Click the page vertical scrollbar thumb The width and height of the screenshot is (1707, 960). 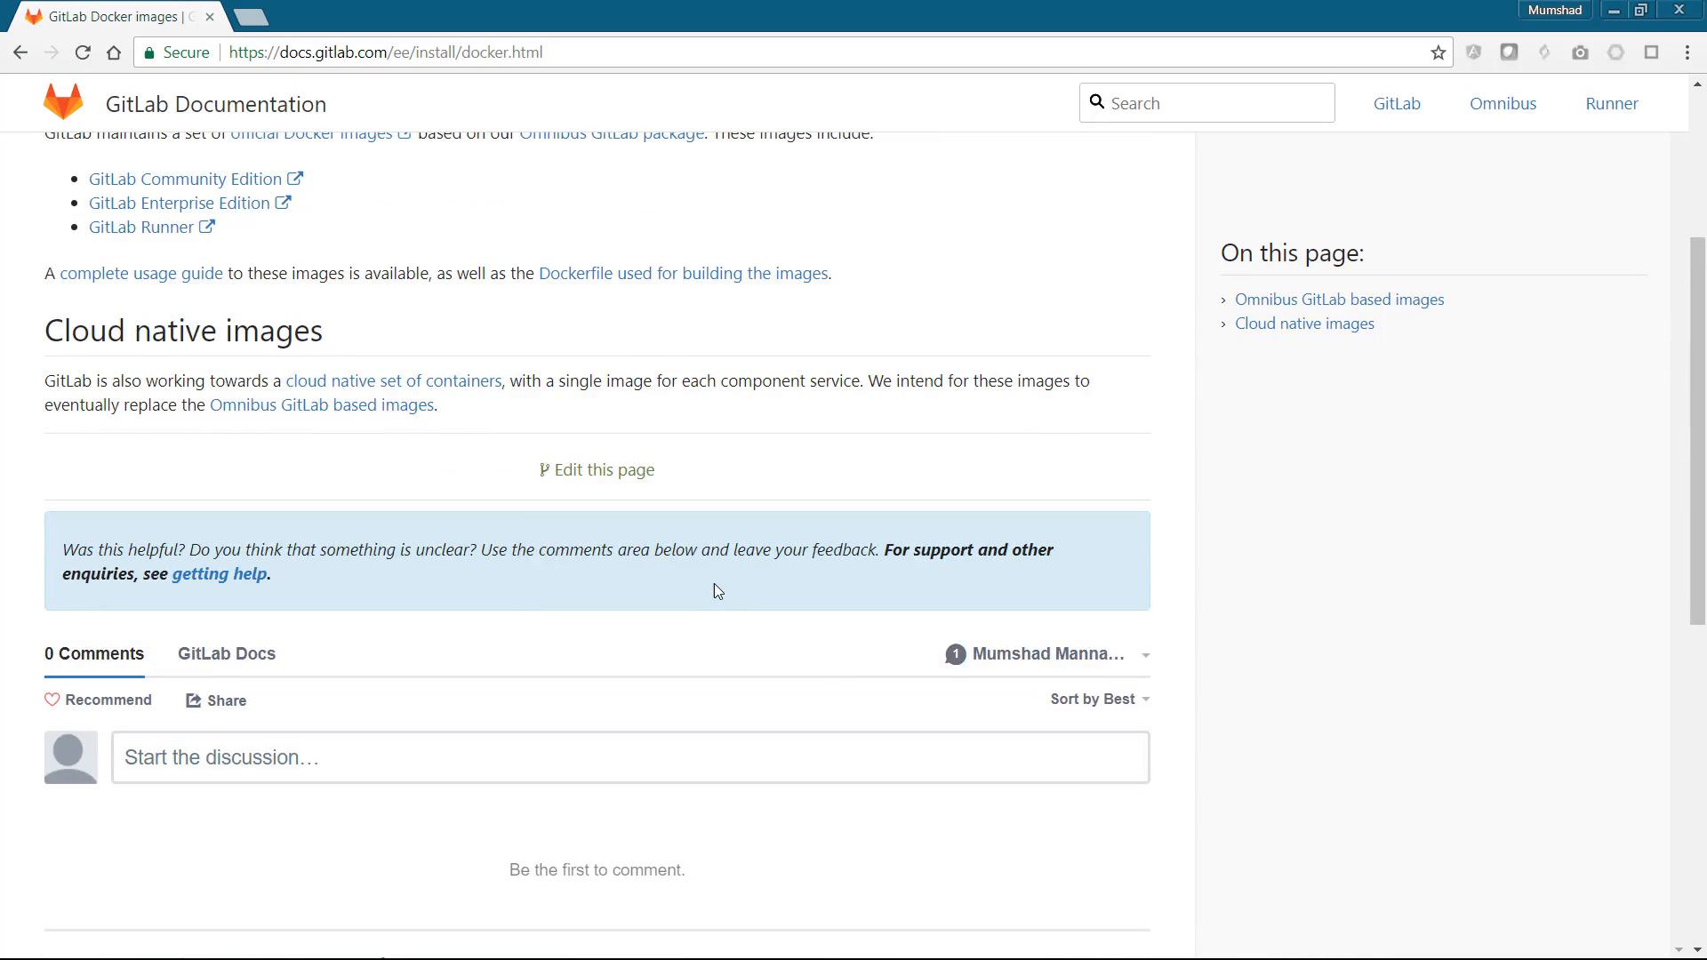(1697, 431)
